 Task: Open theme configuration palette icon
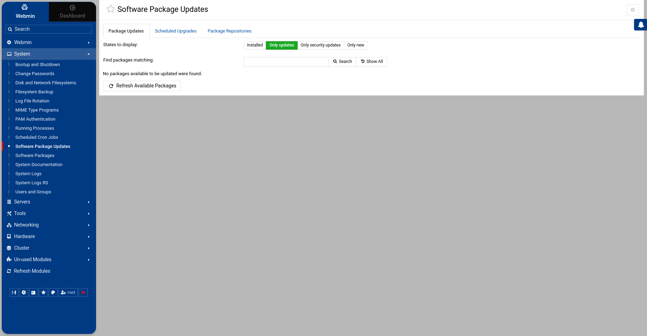(x=53, y=292)
